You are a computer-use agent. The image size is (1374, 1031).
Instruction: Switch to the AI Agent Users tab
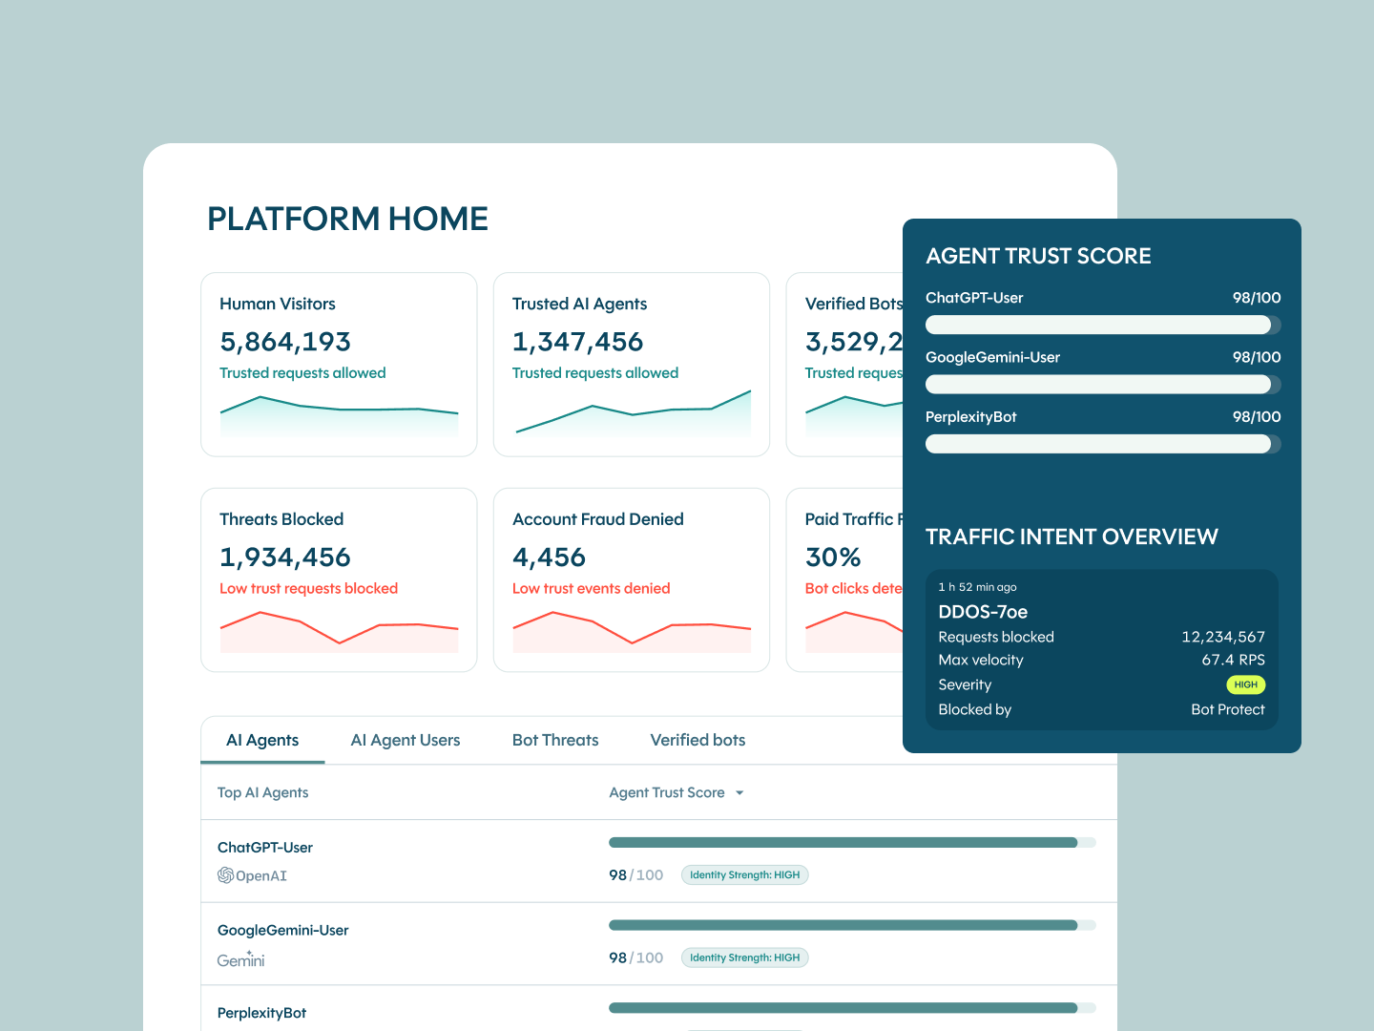406,740
